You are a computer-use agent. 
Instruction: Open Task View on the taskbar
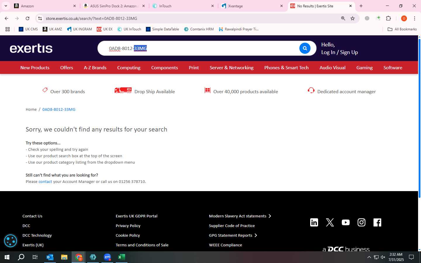click(x=35, y=257)
